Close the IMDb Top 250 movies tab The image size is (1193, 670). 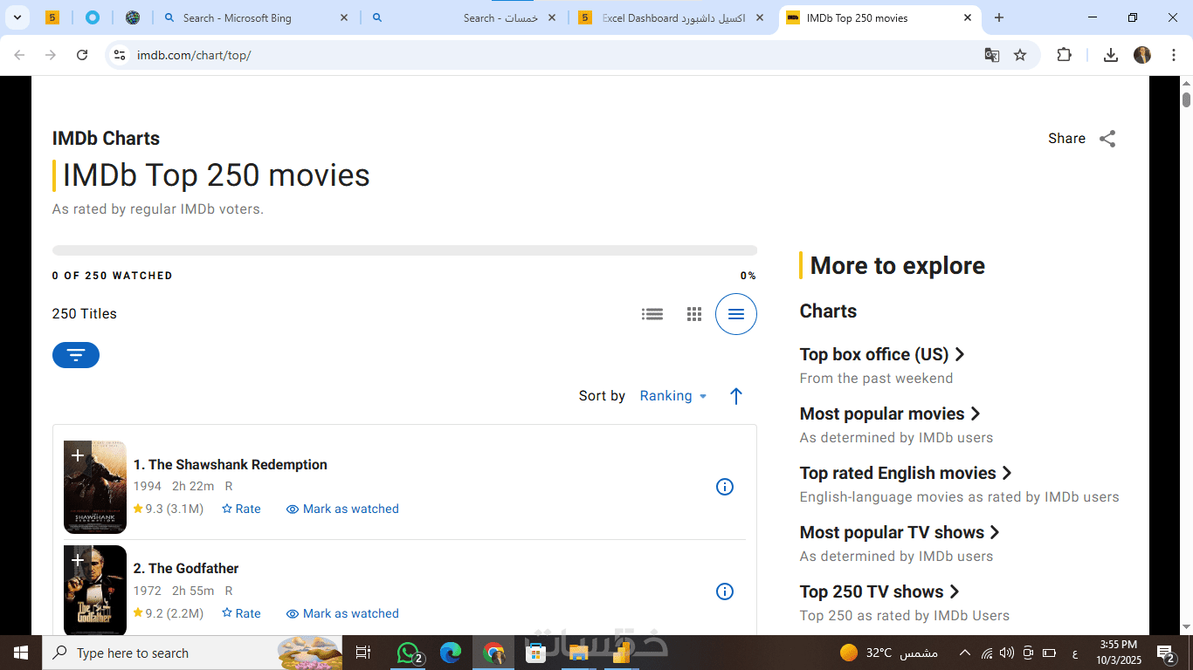point(968,17)
